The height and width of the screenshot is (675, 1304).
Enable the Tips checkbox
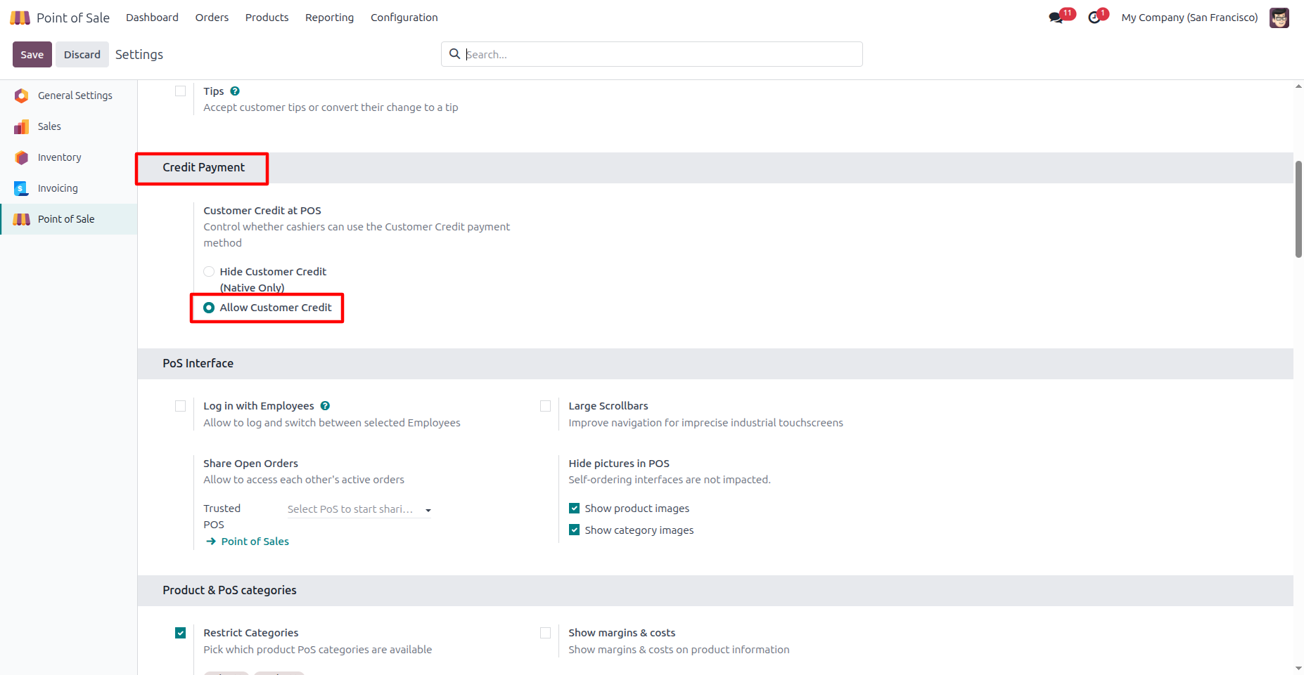click(x=181, y=91)
